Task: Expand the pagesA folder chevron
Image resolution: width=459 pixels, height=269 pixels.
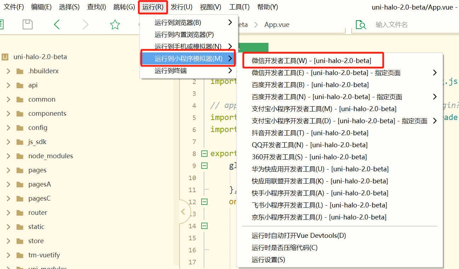Action: pyautogui.click(x=8, y=184)
